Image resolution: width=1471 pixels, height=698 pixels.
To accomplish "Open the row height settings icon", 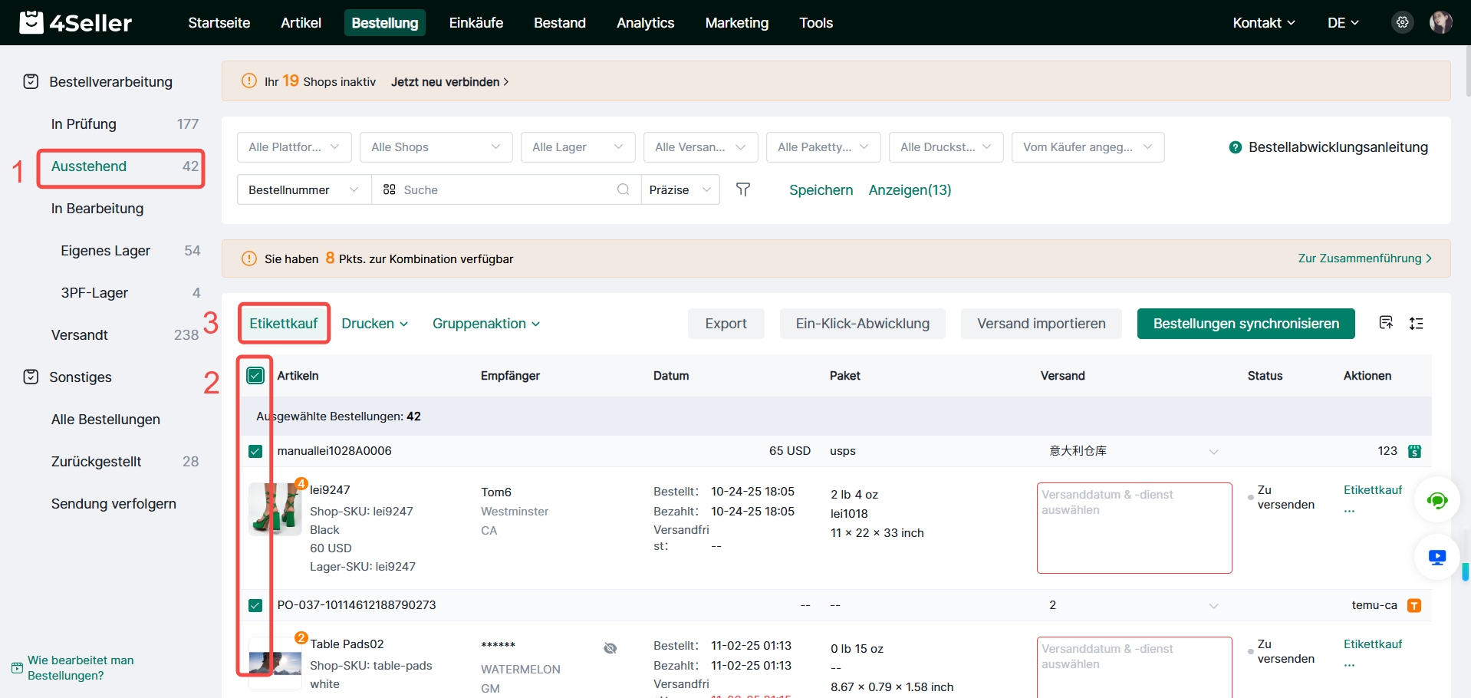I will pyautogui.click(x=1416, y=324).
